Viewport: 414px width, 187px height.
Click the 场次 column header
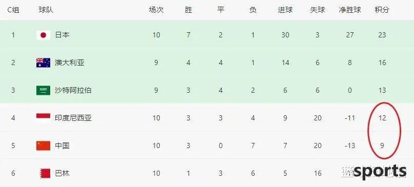pyautogui.click(x=156, y=10)
